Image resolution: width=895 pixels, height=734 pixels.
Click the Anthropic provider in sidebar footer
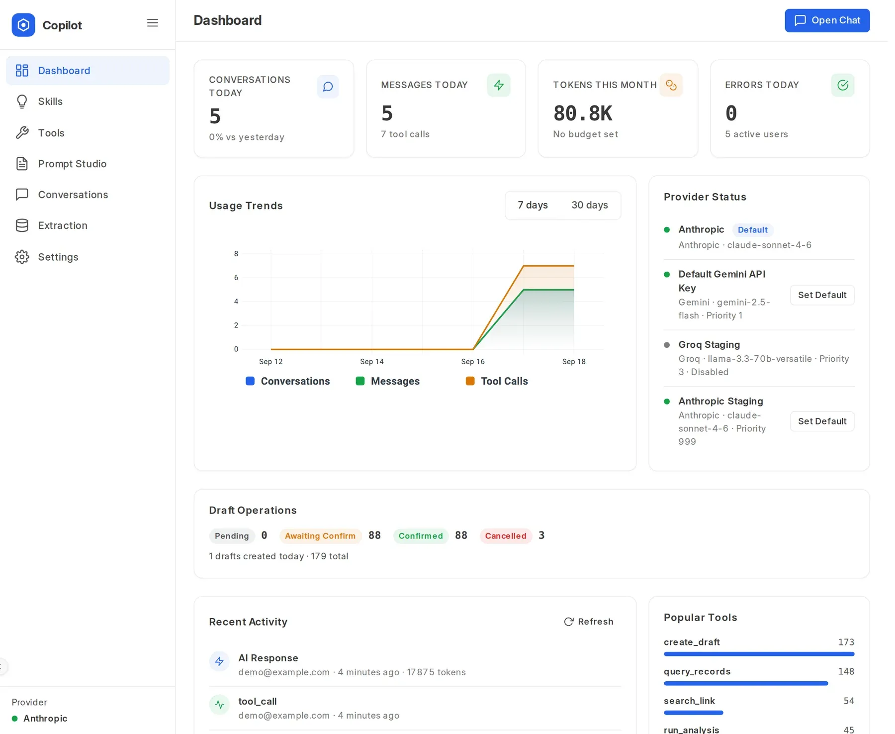point(40,719)
